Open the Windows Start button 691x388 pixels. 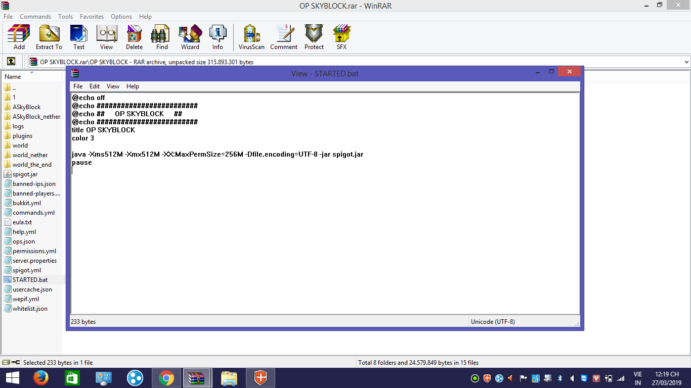pos(13,378)
